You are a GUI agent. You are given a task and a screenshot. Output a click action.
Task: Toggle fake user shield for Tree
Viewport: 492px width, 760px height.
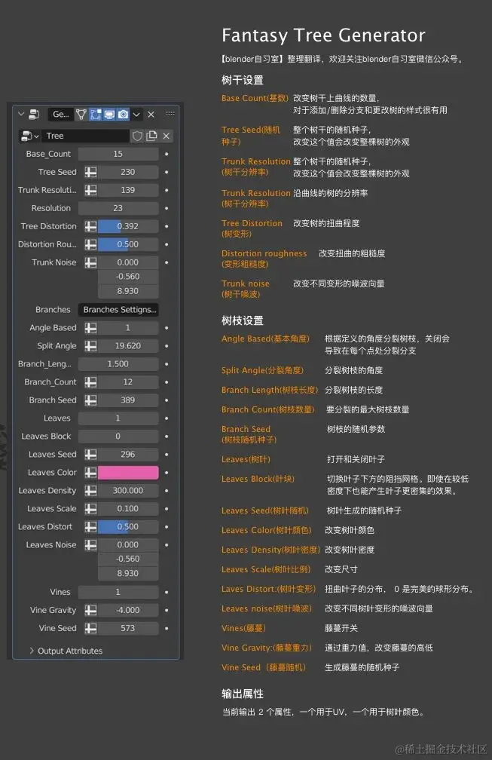[138, 136]
